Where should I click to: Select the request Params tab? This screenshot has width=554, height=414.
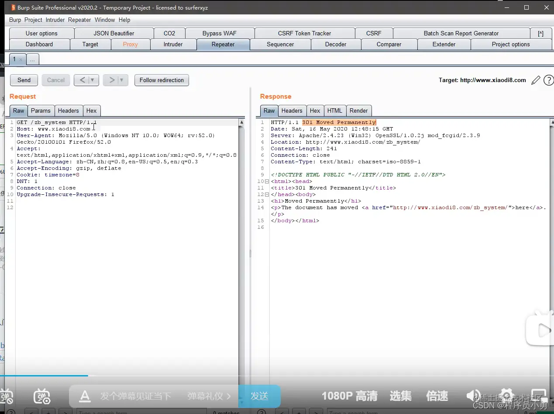[x=41, y=110]
